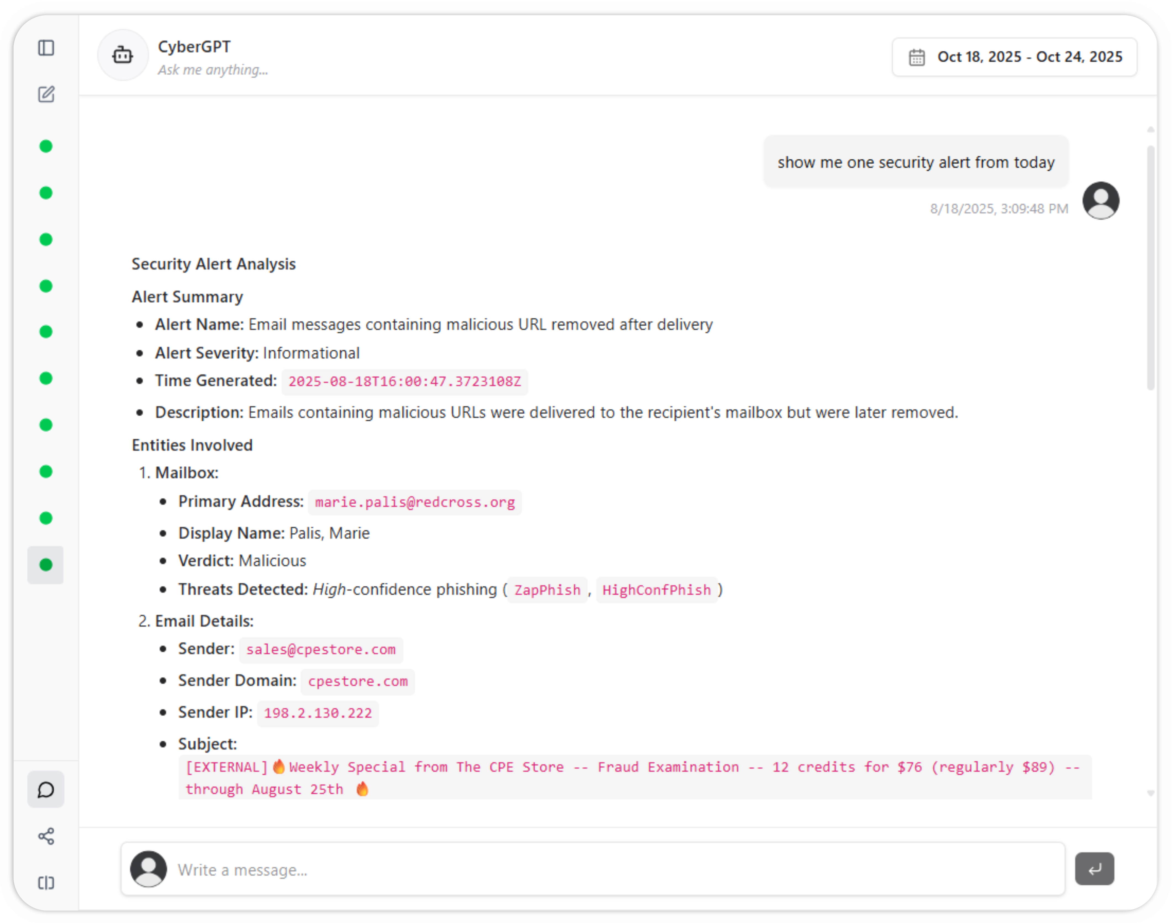Start a new chat with pencil icon
The image size is (1172, 923).
[46, 95]
